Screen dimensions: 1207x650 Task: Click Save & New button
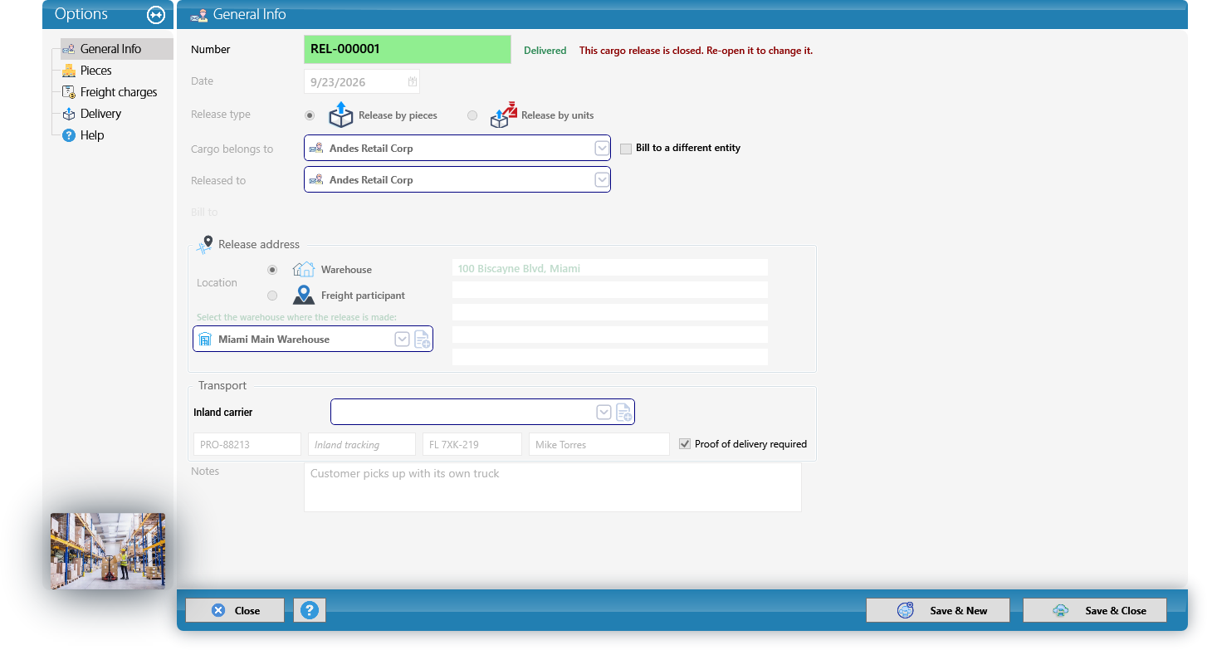pyautogui.click(x=938, y=610)
